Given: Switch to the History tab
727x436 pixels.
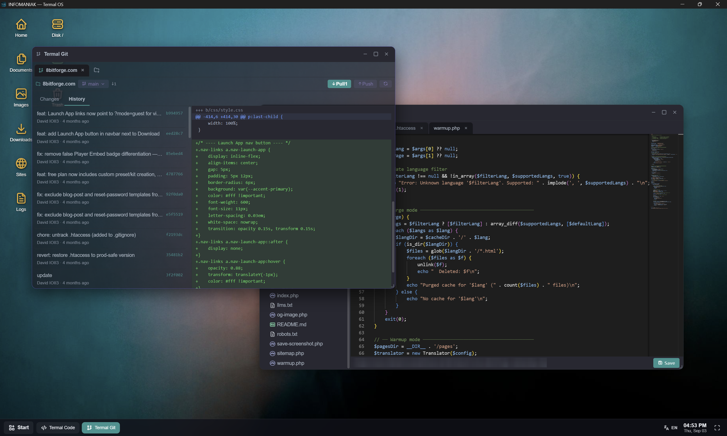Looking at the screenshot, I should pyautogui.click(x=77, y=99).
